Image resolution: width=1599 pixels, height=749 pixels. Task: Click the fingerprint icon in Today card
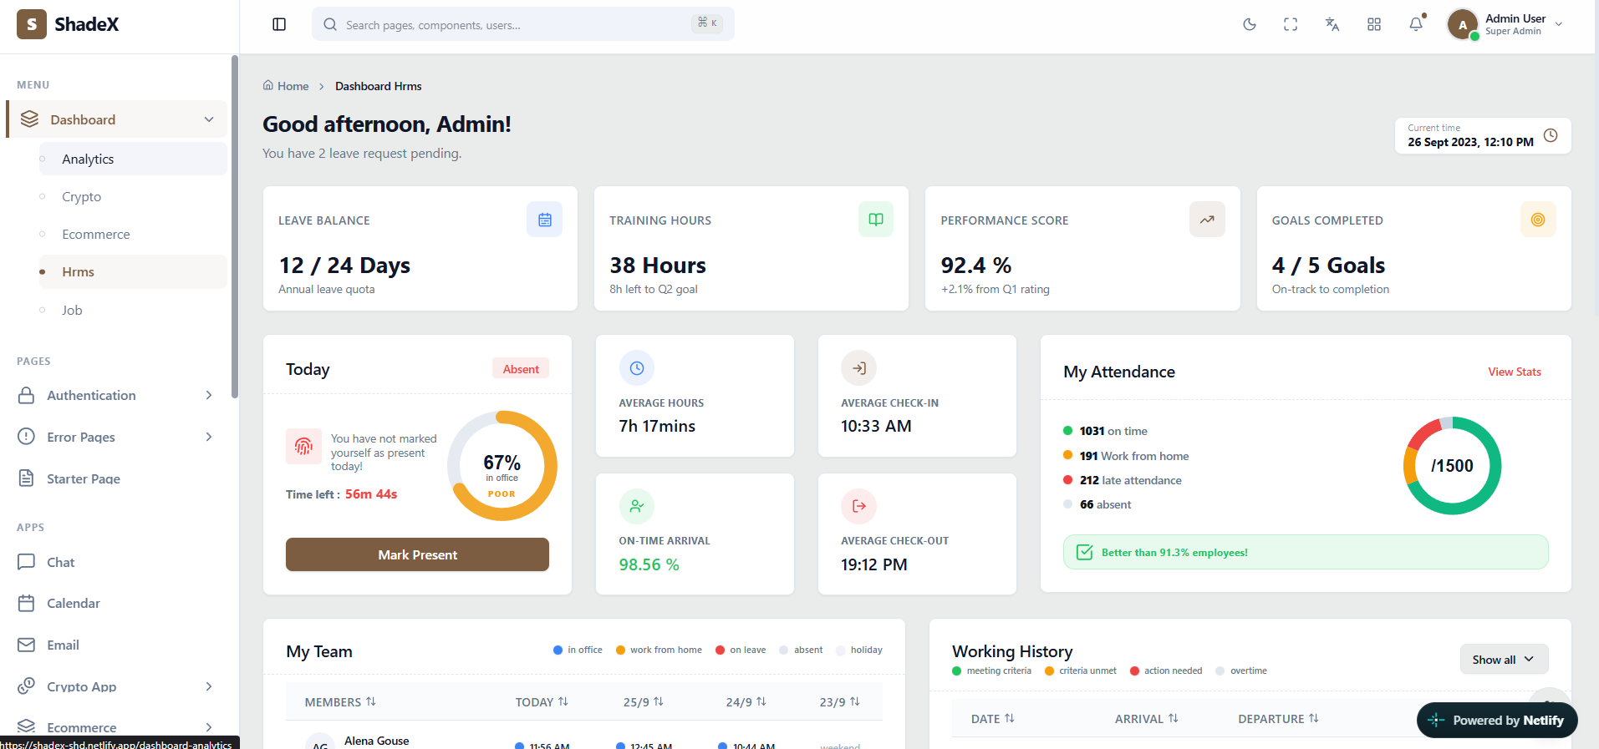tap(303, 446)
